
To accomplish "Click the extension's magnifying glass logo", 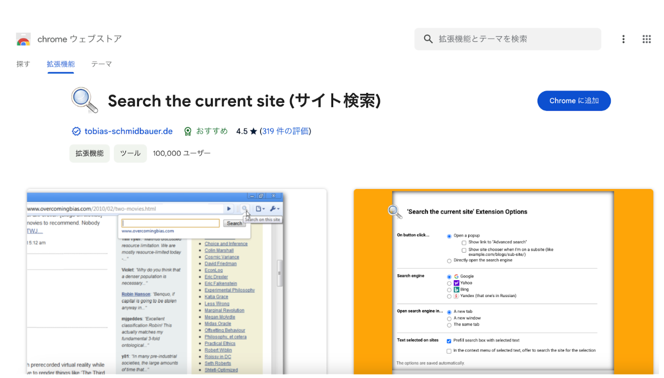I will click(85, 100).
